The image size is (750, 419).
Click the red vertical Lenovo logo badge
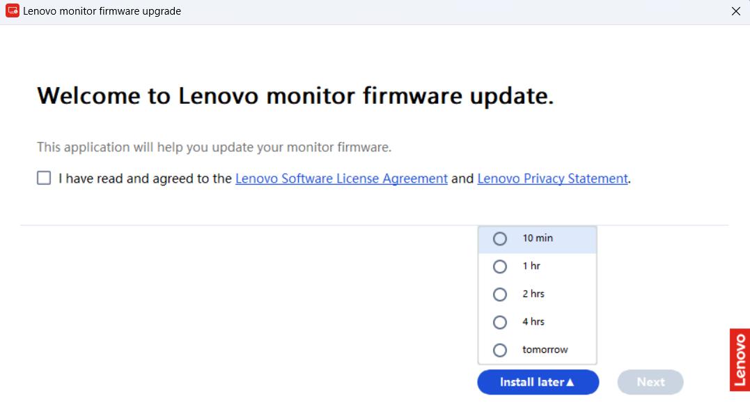coord(740,360)
